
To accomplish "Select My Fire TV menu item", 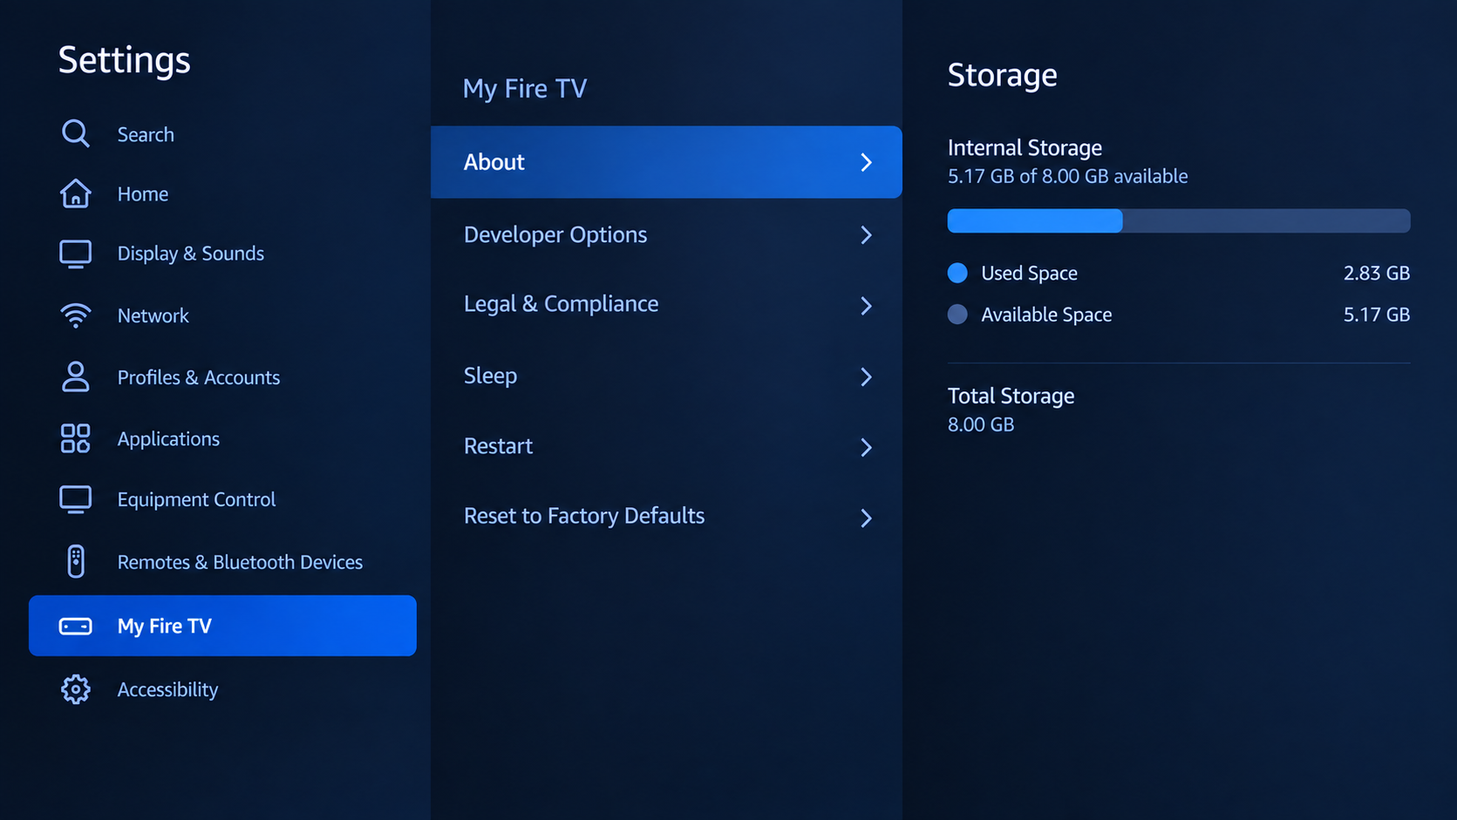I will tap(222, 626).
